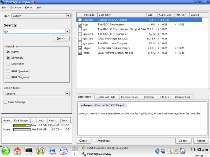Sort by the Inst. Ver. column header
210x157 pixels.
tap(182, 15)
